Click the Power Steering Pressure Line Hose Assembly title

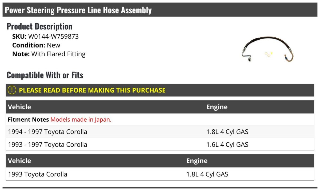pyautogui.click(x=78, y=10)
